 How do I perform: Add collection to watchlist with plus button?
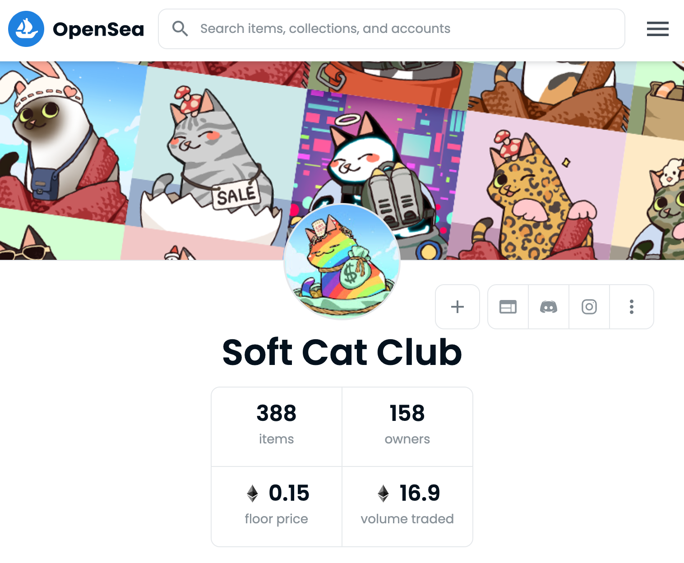point(457,307)
